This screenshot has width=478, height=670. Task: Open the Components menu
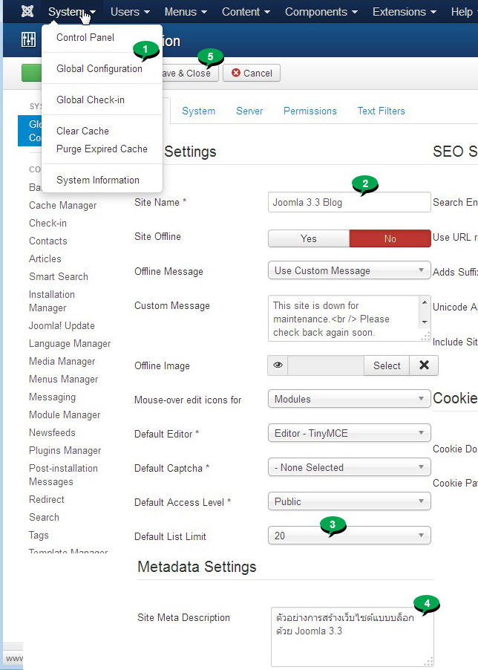tap(321, 12)
